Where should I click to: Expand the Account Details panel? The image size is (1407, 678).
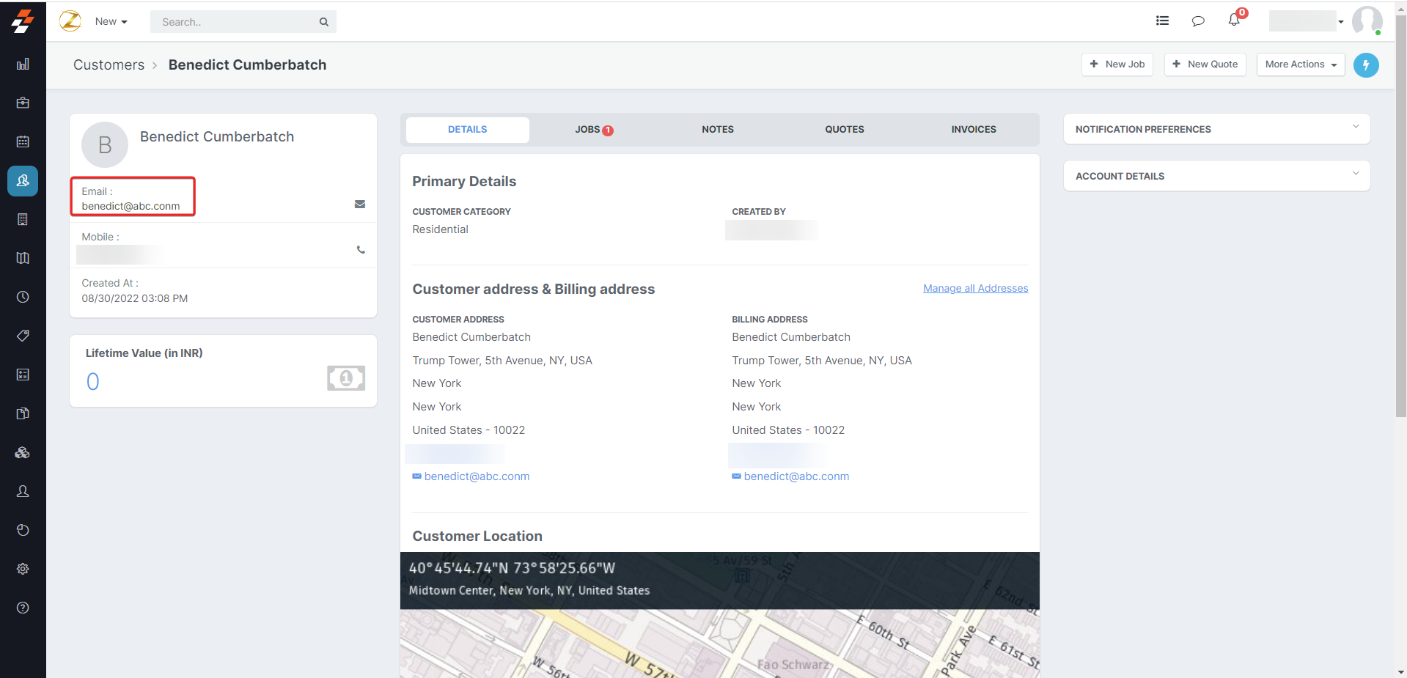click(x=1216, y=176)
